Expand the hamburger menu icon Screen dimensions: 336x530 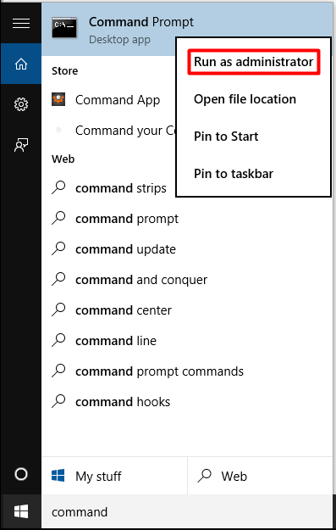[x=21, y=24]
